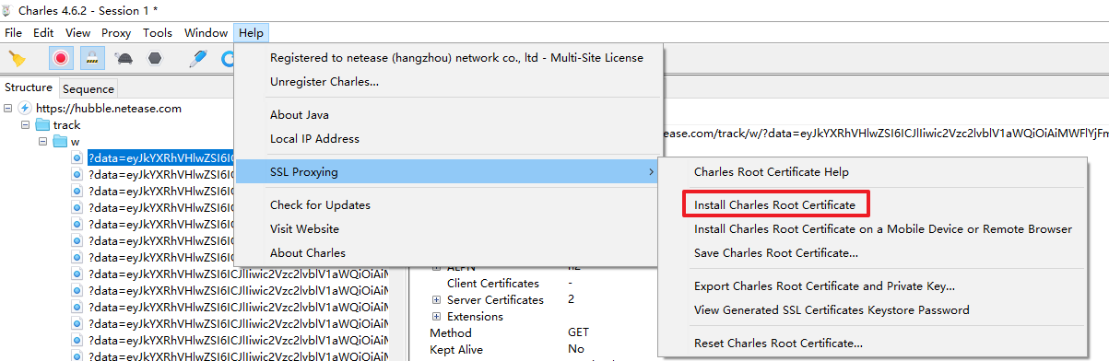Viewport: 1109px width, 361px height.
Task: Toggle the red Record button
Action: [x=61, y=59]
